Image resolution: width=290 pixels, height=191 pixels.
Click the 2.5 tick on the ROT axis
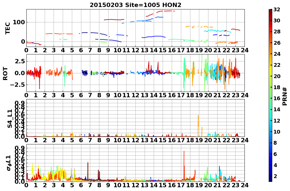(x=20, y=61)
